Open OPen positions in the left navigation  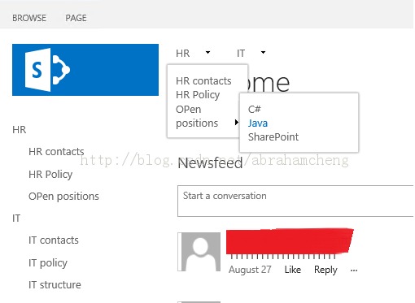pyautogui.click(x=63, y=197)
